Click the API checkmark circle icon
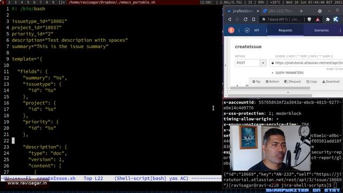This screenshot has width=343, height=193. click(x=247, y=30)
